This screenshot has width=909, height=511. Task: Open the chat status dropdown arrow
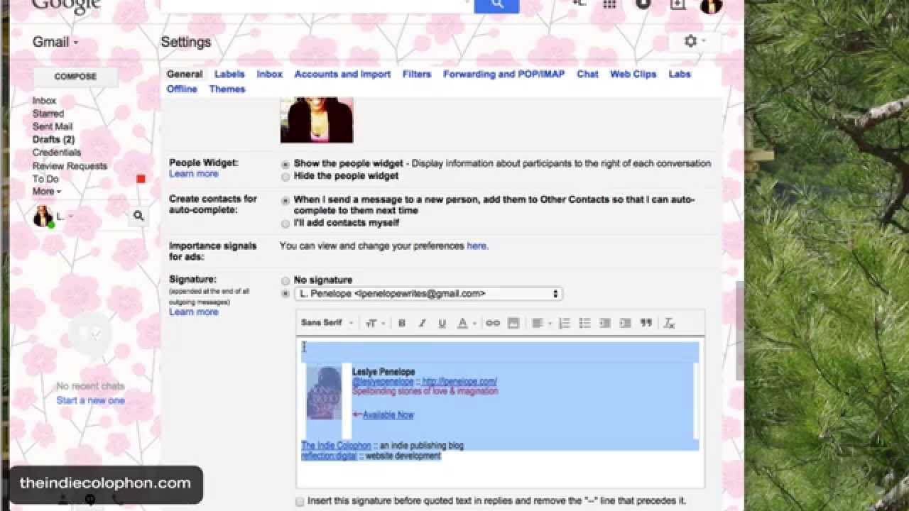click(70, 216)
